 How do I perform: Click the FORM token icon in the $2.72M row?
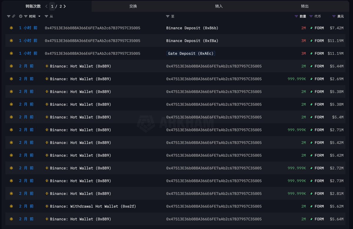coord(312,168)
